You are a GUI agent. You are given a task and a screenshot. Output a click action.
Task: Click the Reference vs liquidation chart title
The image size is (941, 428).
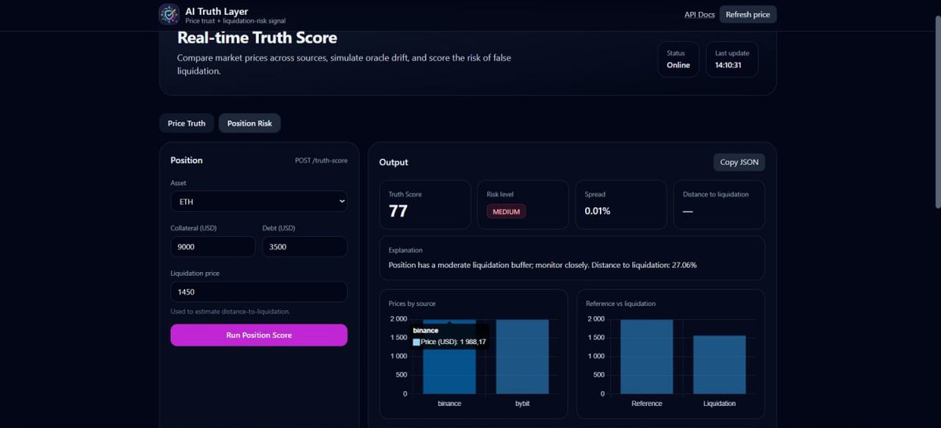tap(620, 303)
